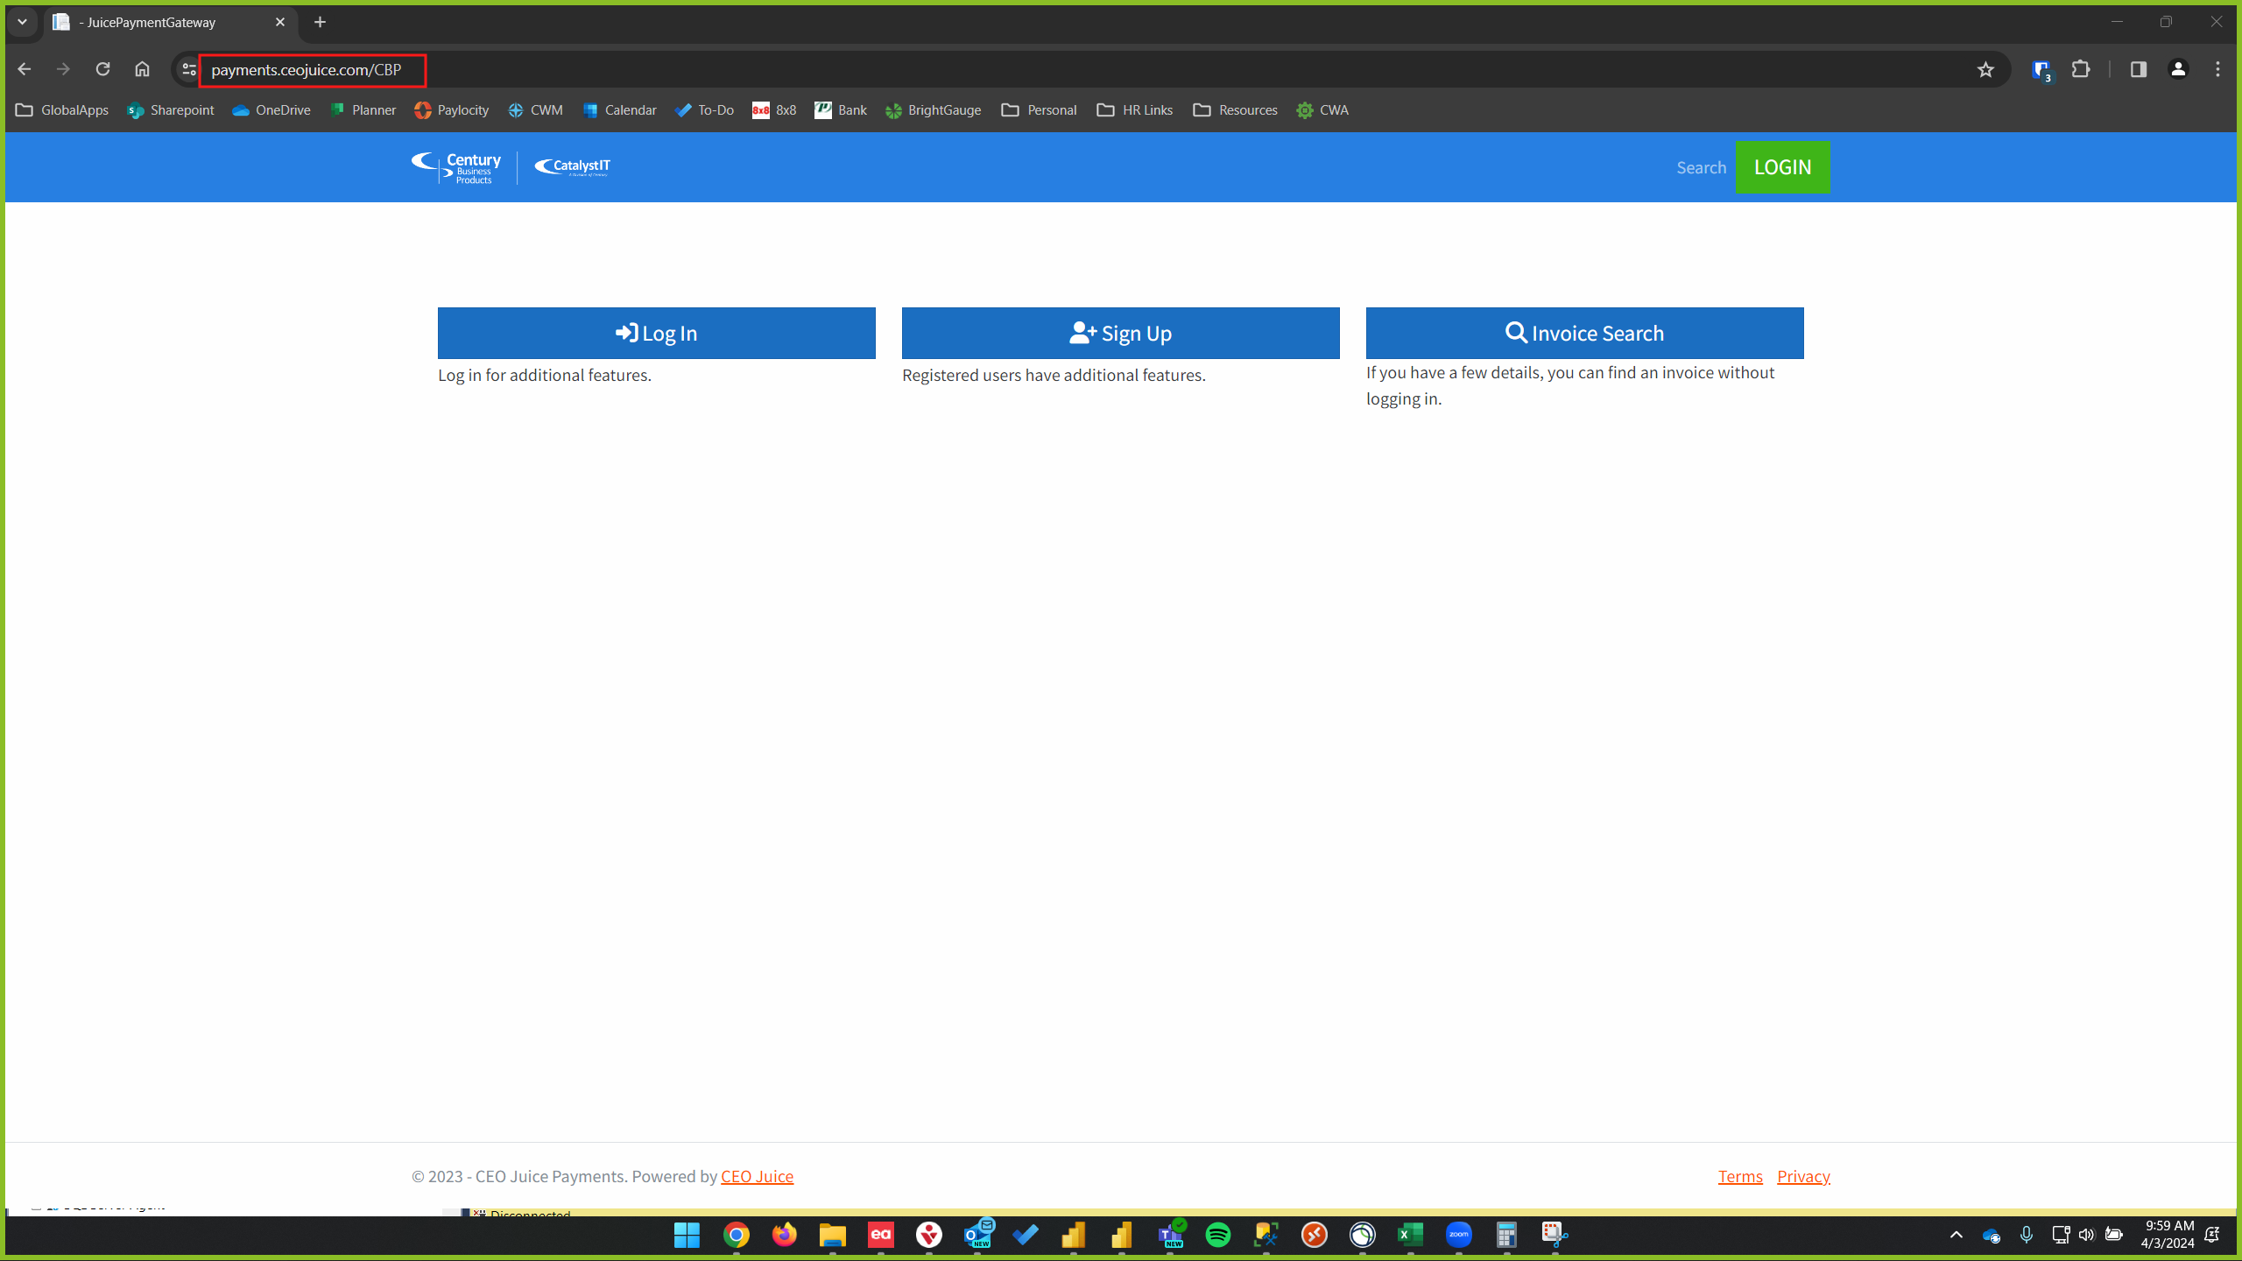Image resolution: width=2242 pixels, height=1261 pixels.
Task: Open the Chrome three-dot menu
Action: point(2217,69)
